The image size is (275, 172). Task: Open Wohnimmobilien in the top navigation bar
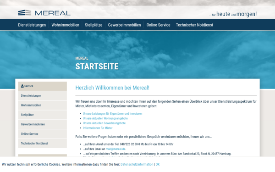65,25
